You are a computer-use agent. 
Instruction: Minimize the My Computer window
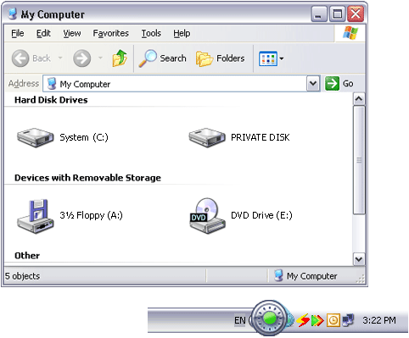coord(319,14)
